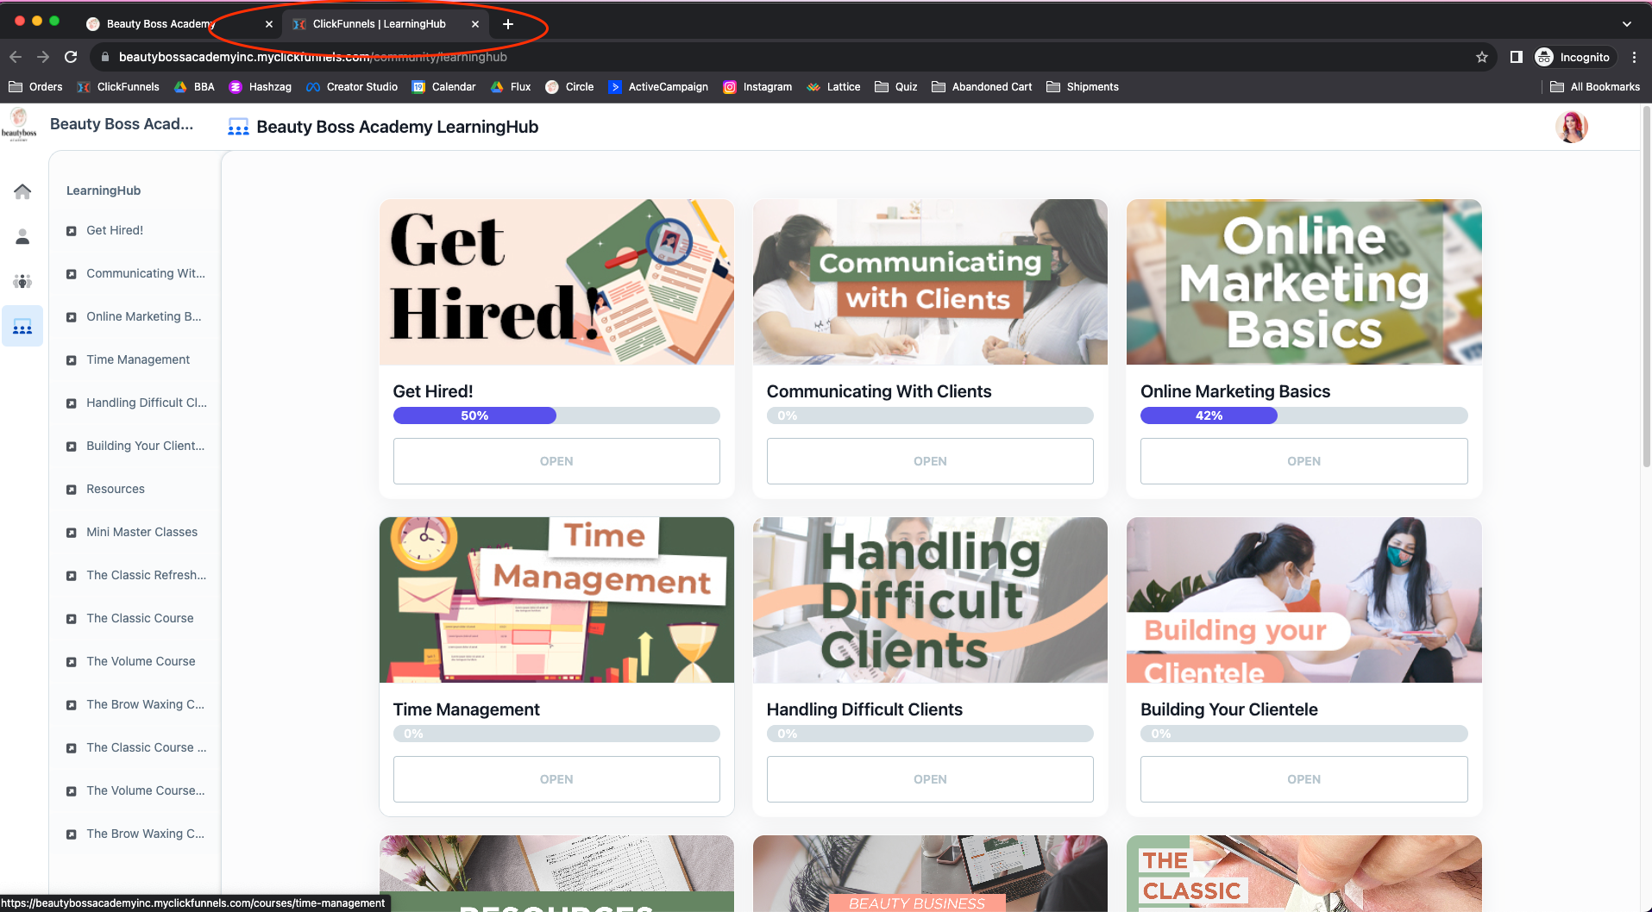Viewport: 1652px width, 912px height.
Task: Click Building Your Clientele course title
Action: 1228,709
